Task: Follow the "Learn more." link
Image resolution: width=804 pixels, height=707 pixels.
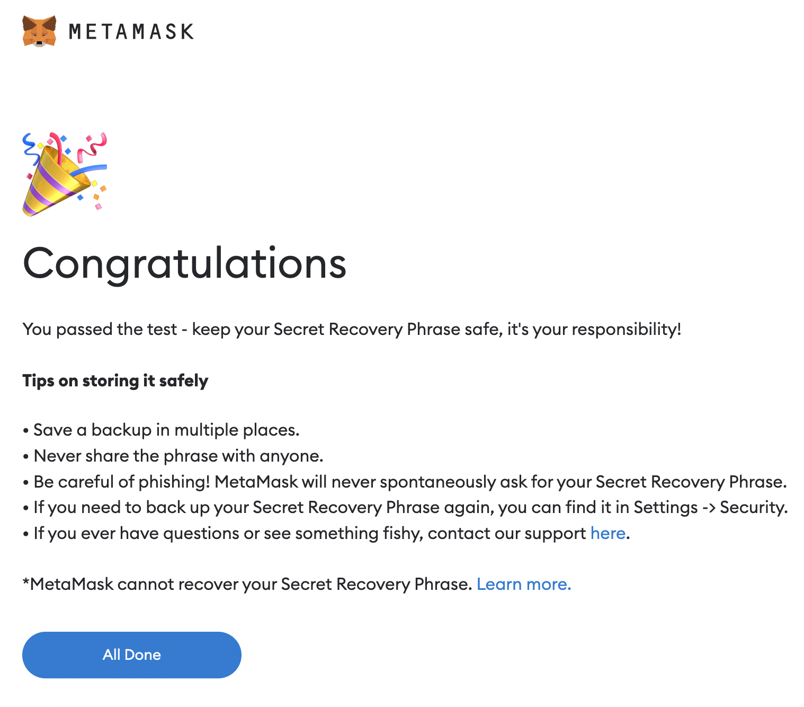Action: [524, 584]
